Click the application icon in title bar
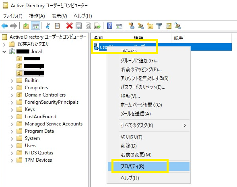 click(x=6, y=6)
